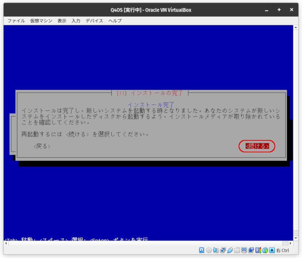The height and width of the screenshot is (258, 302).
Task: Click the blue インストール完了 heading
Action: pos(151,104)
